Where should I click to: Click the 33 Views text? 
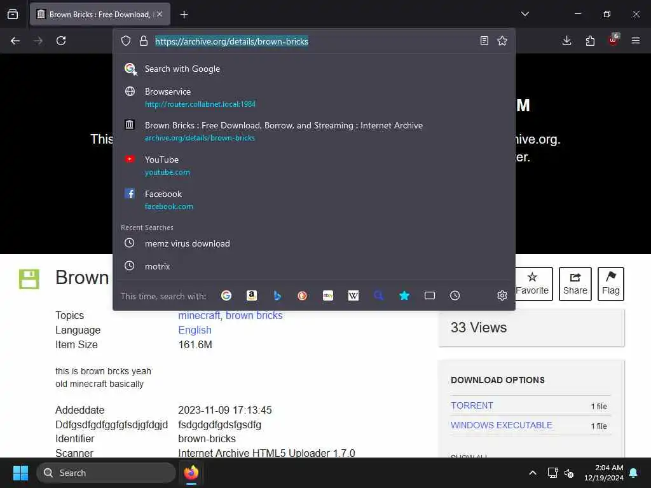(x=479, y=327)
